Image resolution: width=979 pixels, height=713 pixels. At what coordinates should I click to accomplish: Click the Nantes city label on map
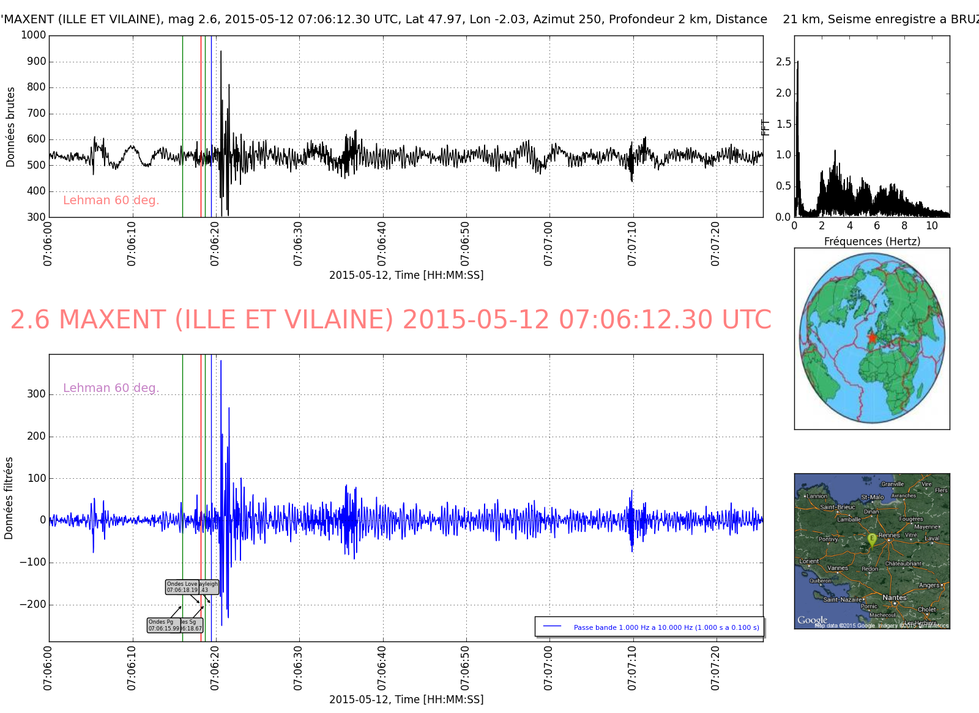(894, 597)
